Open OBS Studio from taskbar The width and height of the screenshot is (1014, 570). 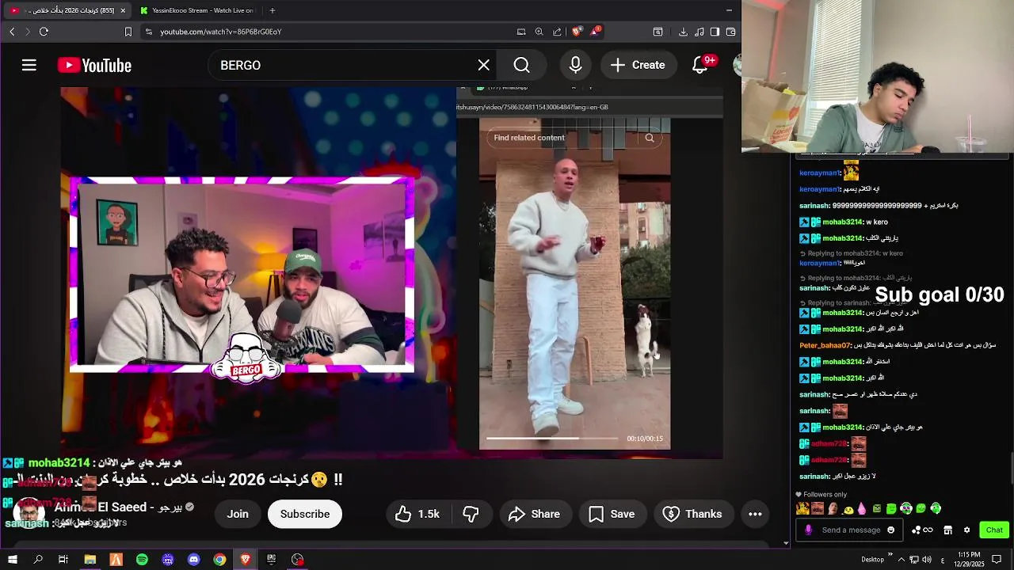(x=297, y=560)
